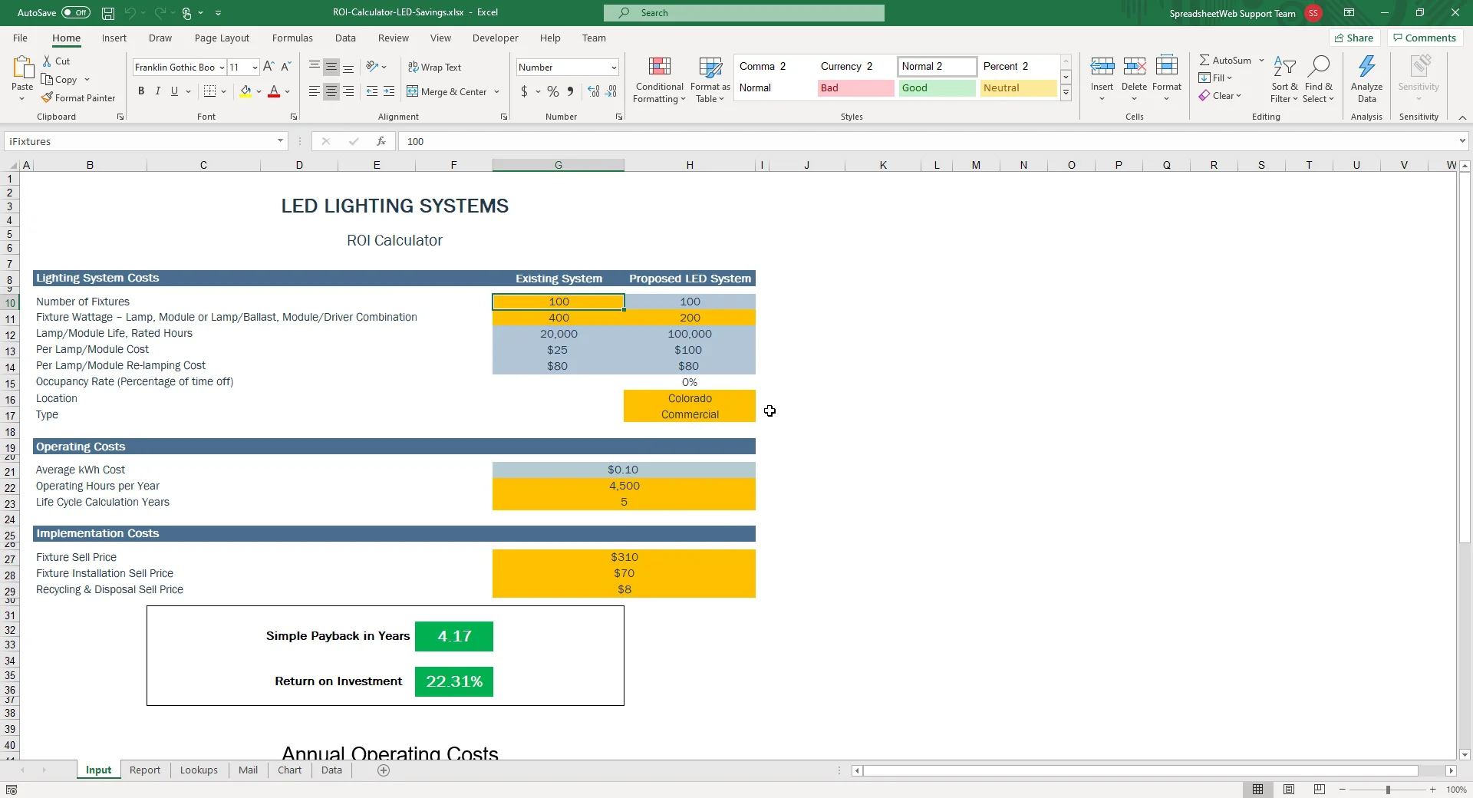The image size is (1473, 798).
Task: Open Conditional Formatting menu
Action: 659,80
